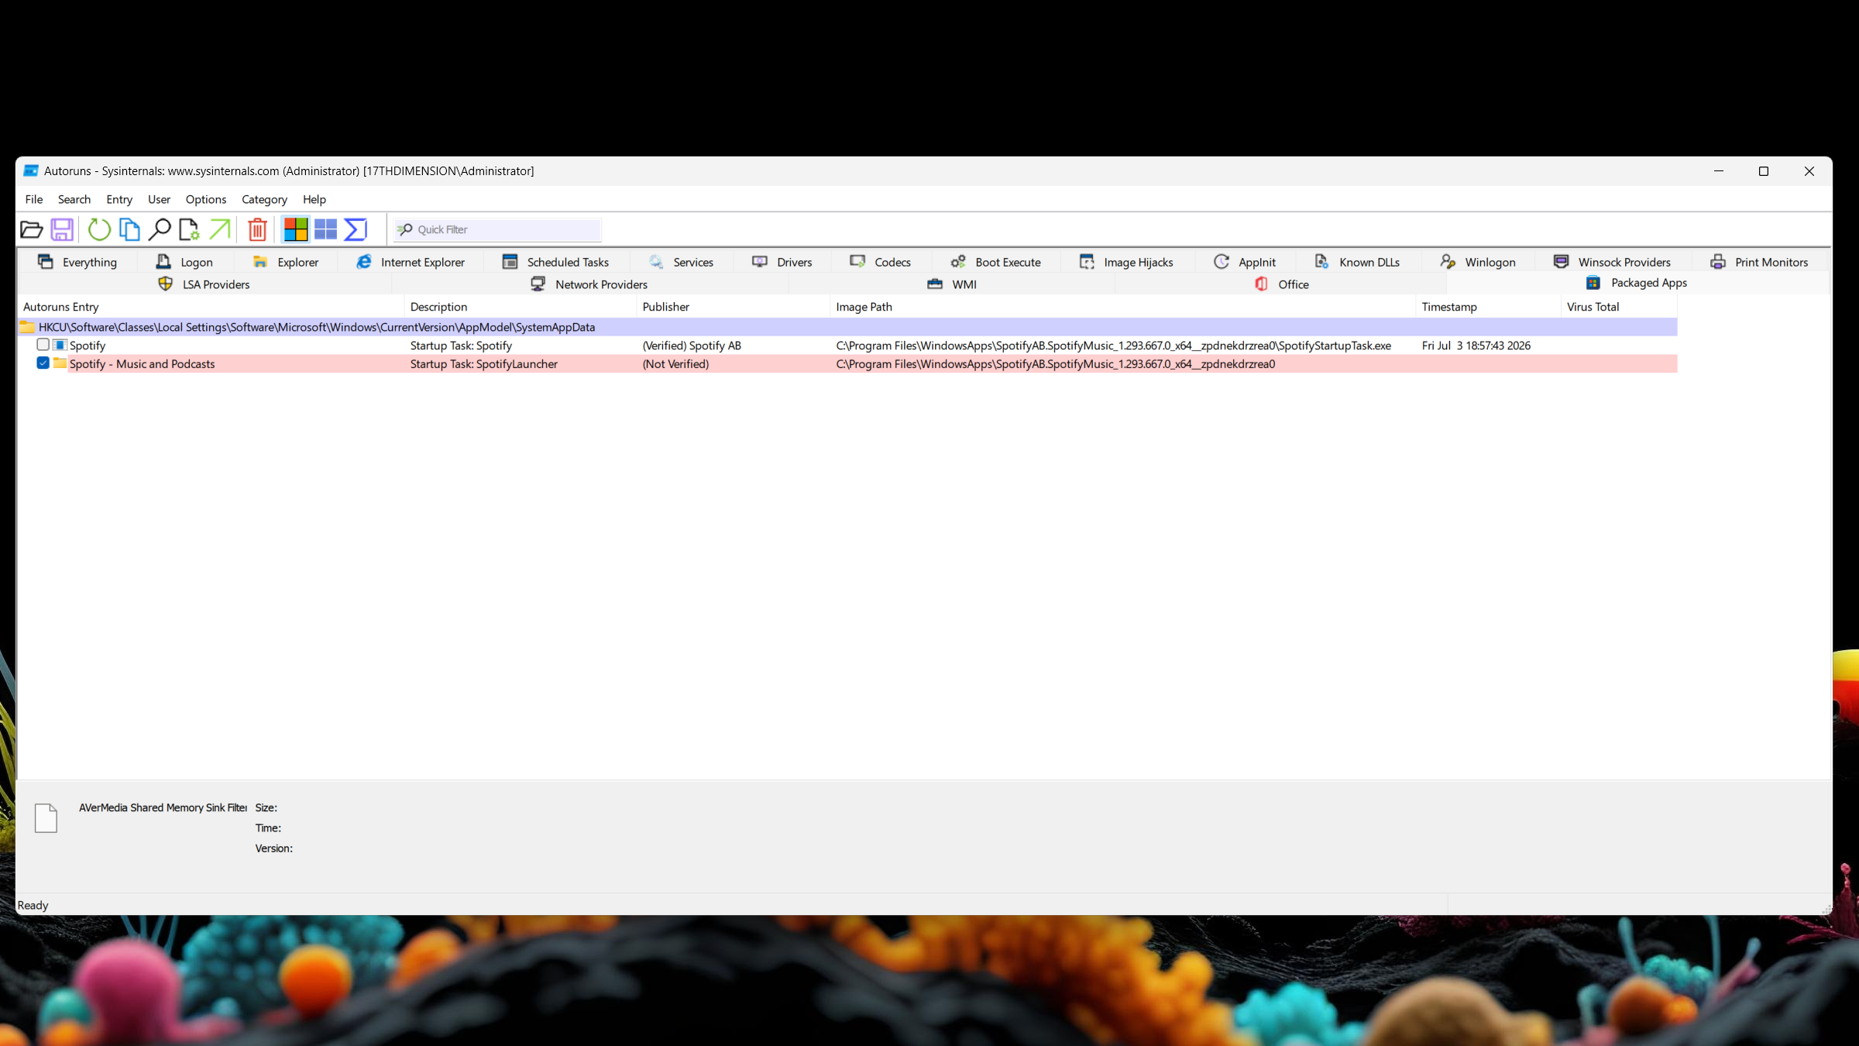The height and width of the screenshot is (1046, 1859).
Task: Sort by the Publisher column header
Action: [x=734, y=307]
